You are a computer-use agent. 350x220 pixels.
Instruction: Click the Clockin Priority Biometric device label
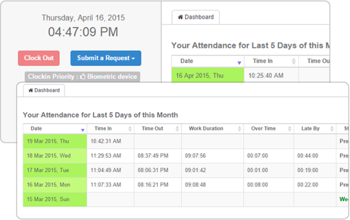point(82,77)
